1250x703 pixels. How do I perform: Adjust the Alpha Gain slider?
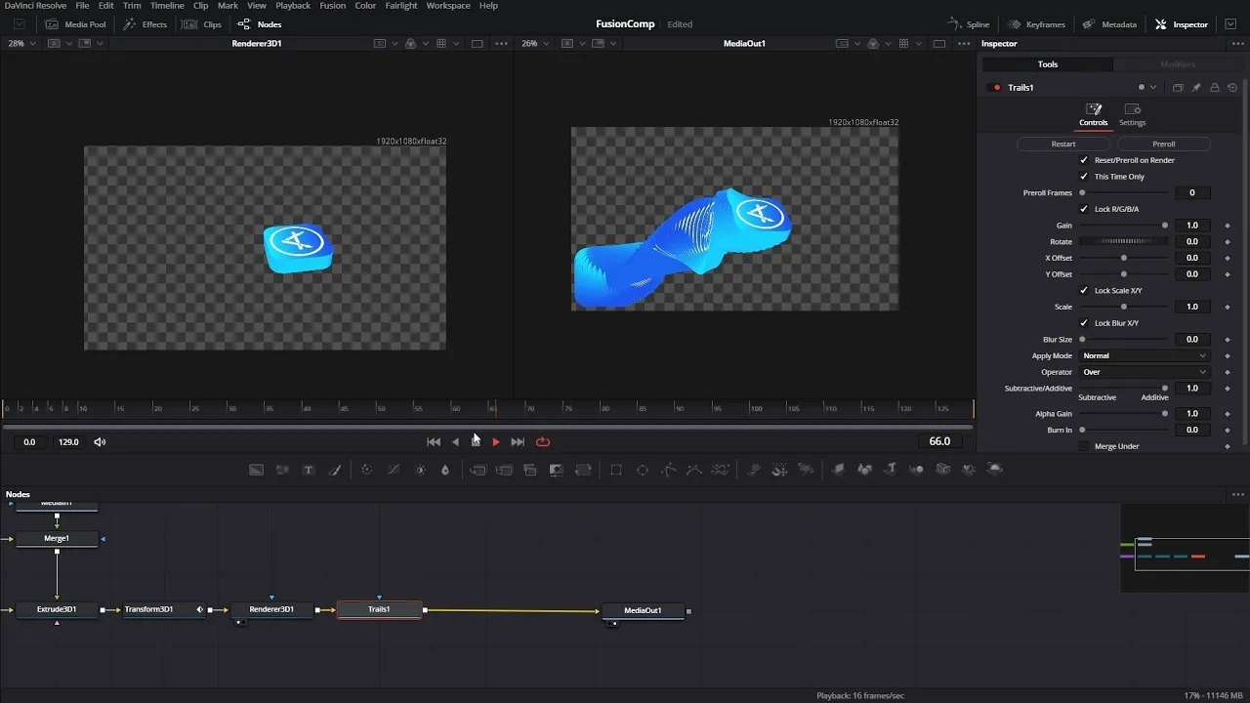[x=1123, y=414]
